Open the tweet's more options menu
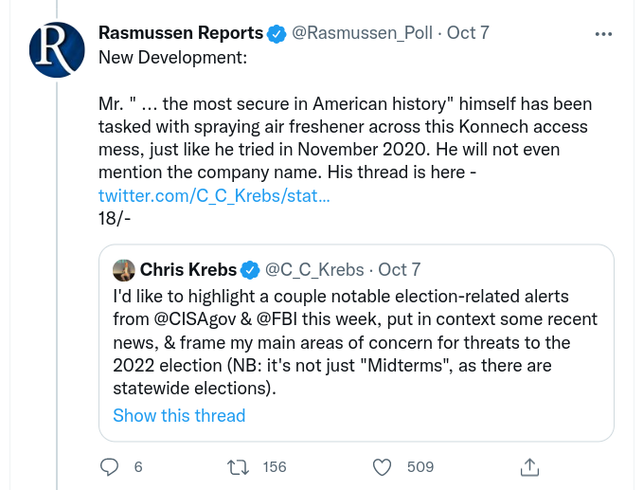 tap(603, 33)
